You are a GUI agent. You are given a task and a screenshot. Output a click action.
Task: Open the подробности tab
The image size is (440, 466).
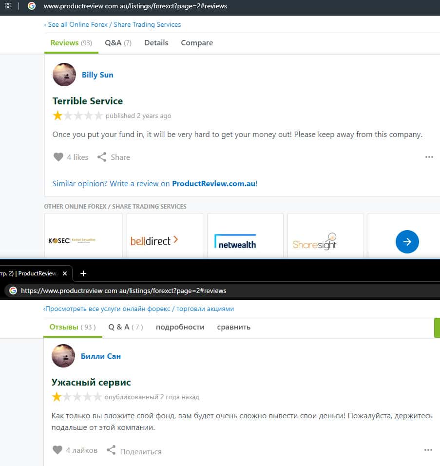180,327
